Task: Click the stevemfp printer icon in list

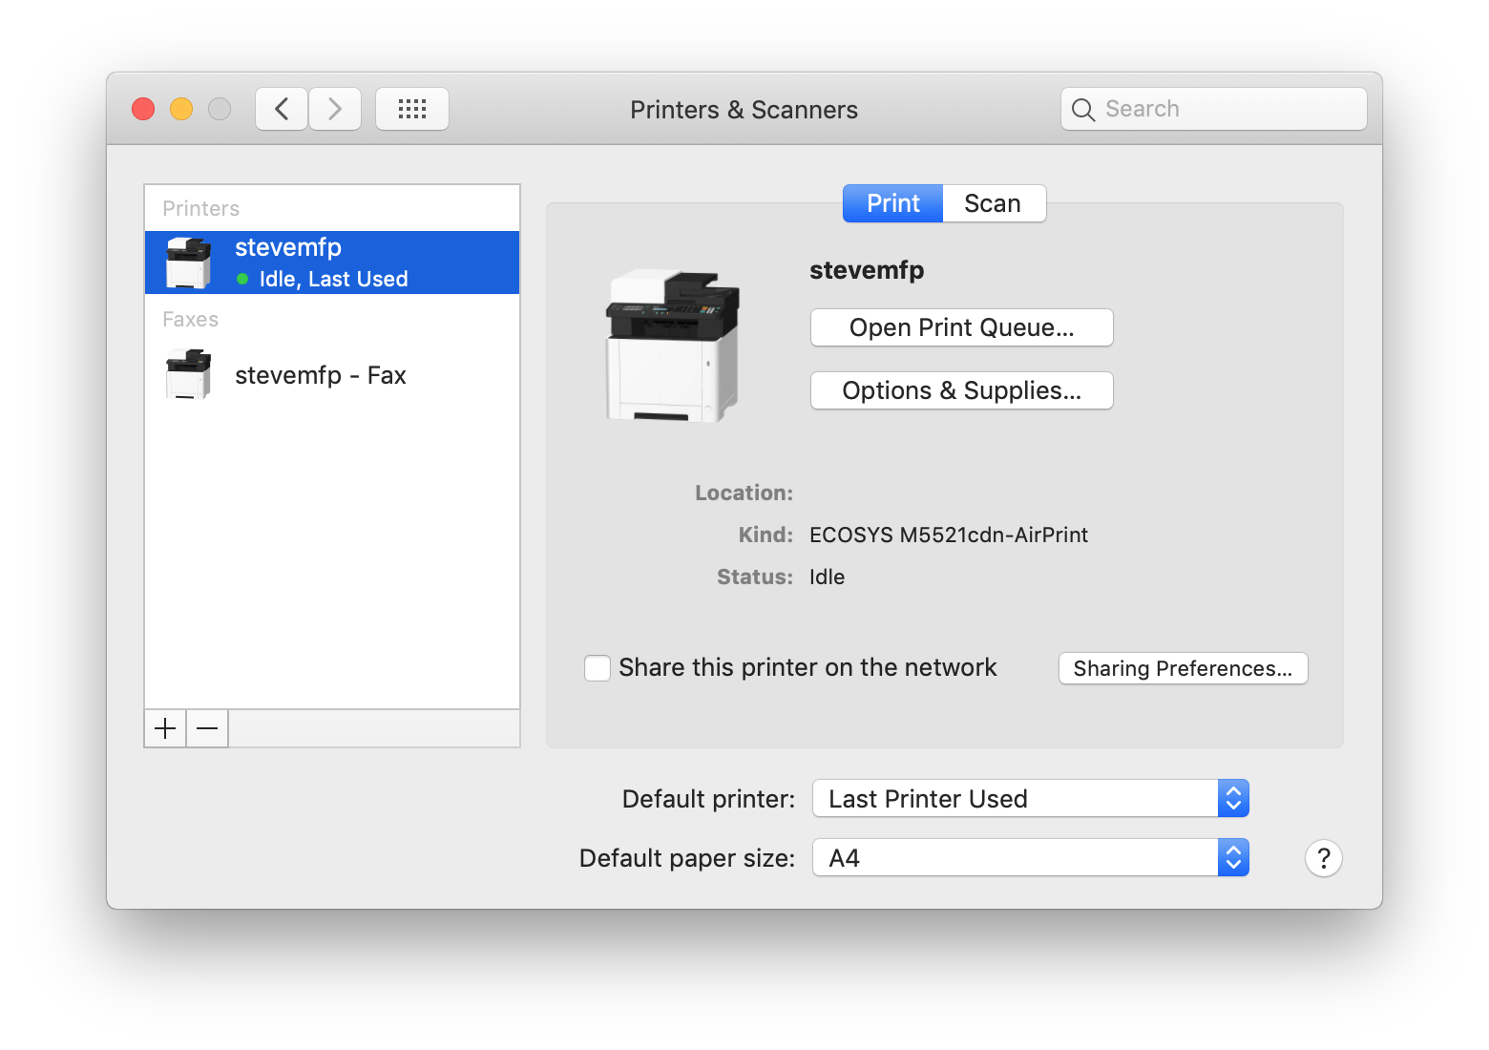Action: tap(188, 262)
